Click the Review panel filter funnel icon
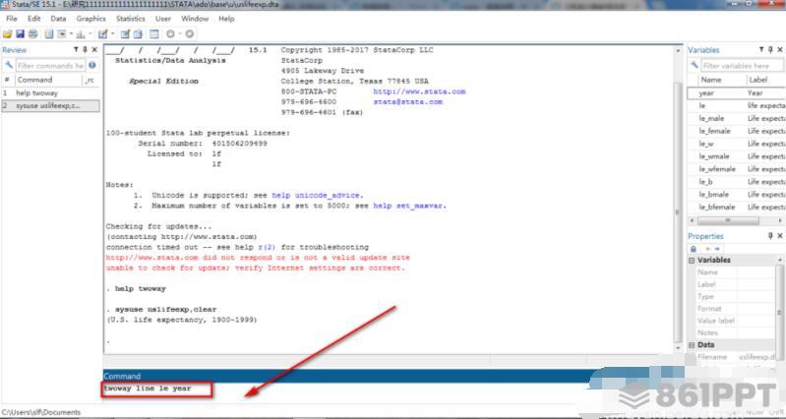Image resolution: width=786 pixels, height=419 pixels. click(x=76, y=49)
